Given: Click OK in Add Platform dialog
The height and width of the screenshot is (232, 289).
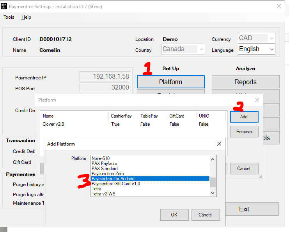Looking at the screenshot, I should pyautogui.click(x=174, y=215).
